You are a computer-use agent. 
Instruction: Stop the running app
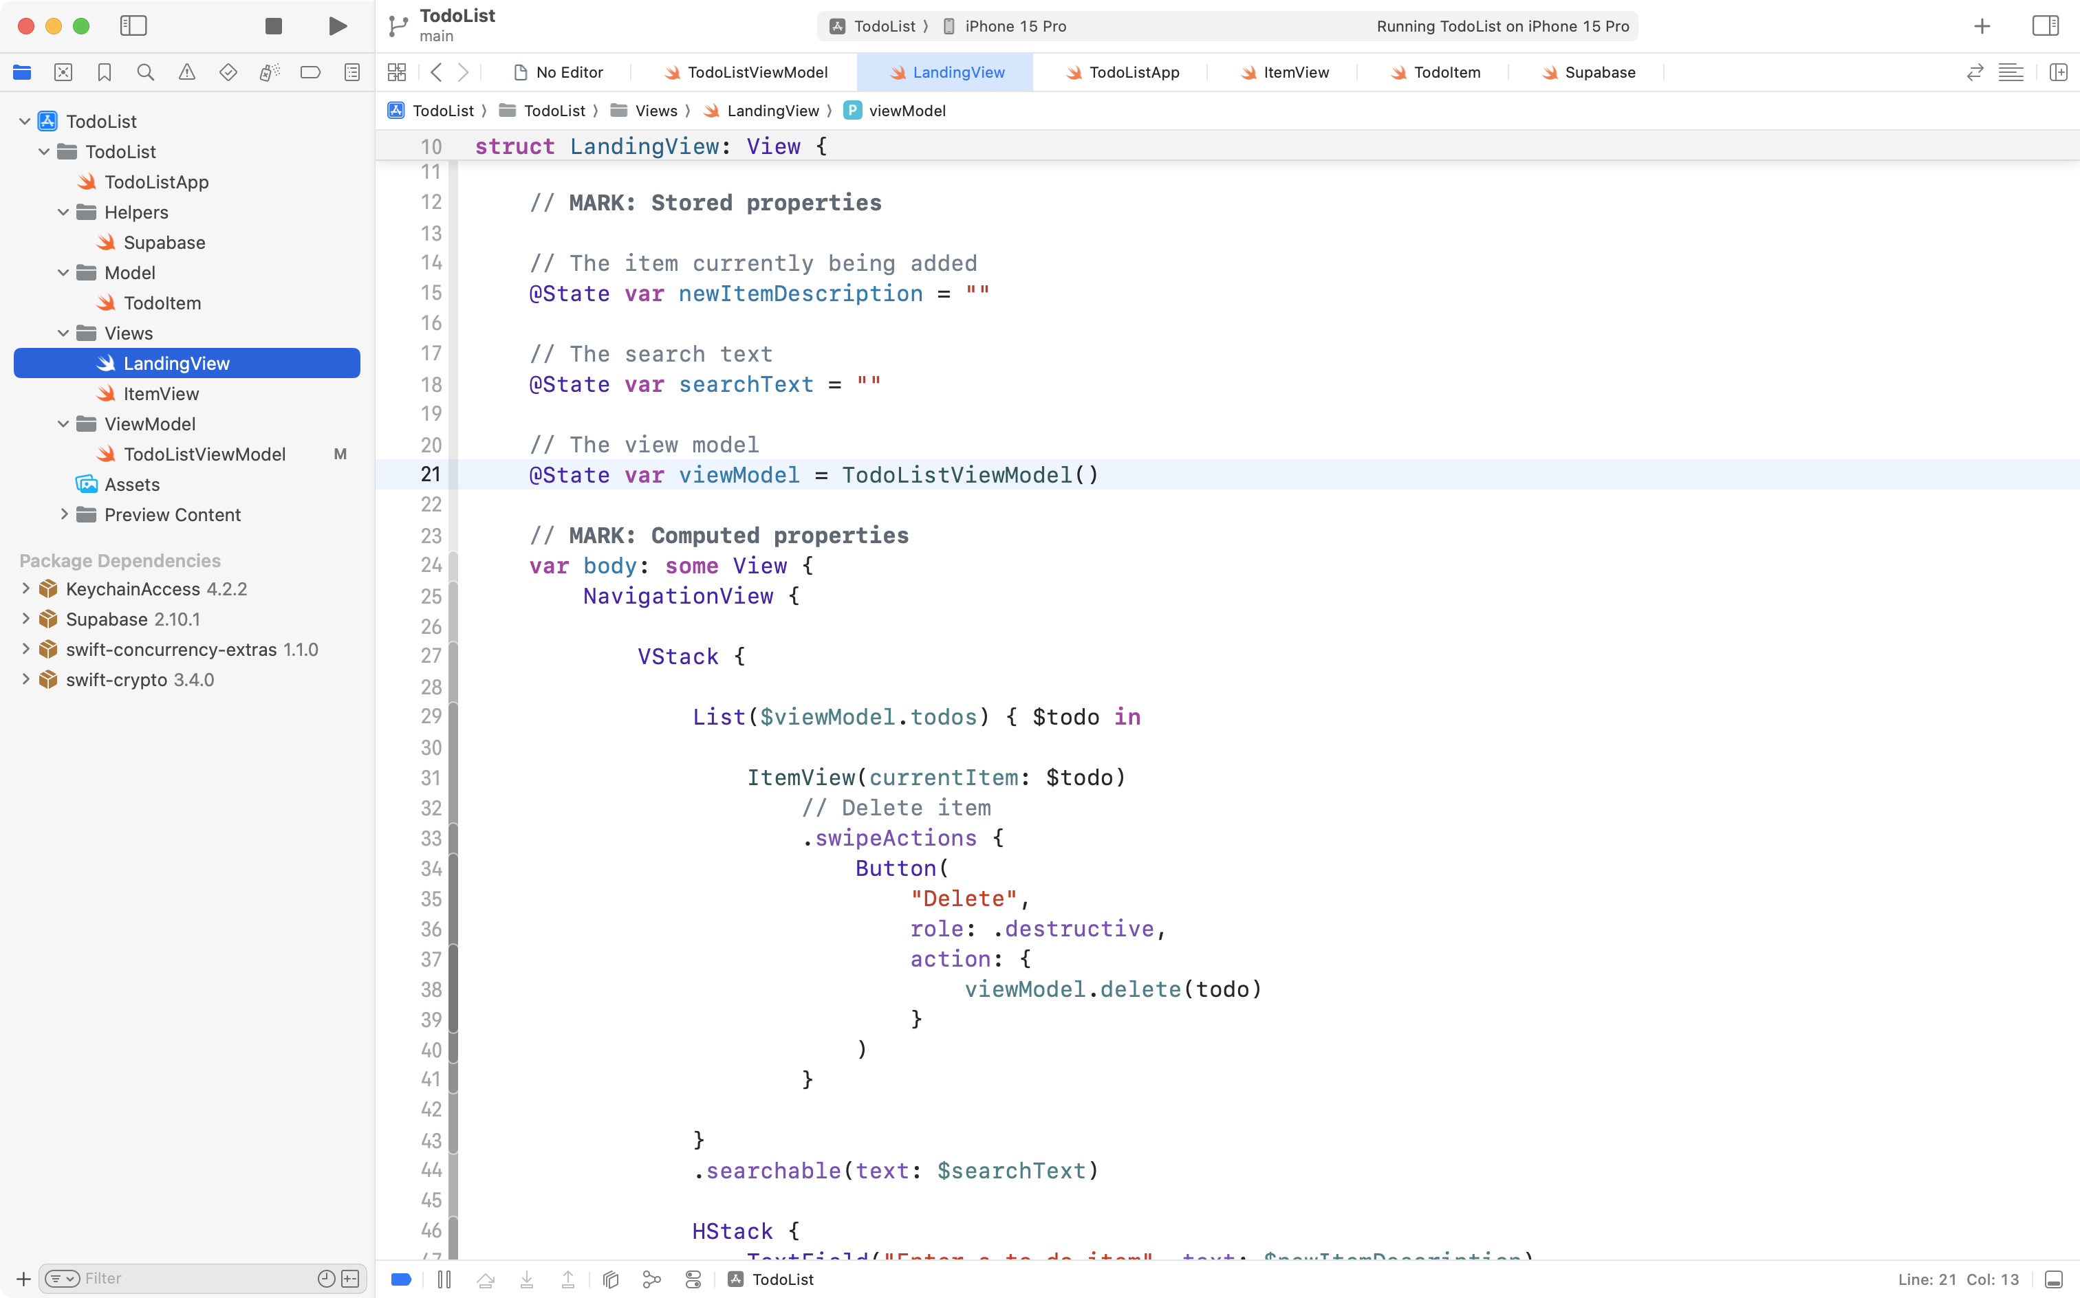273,25
